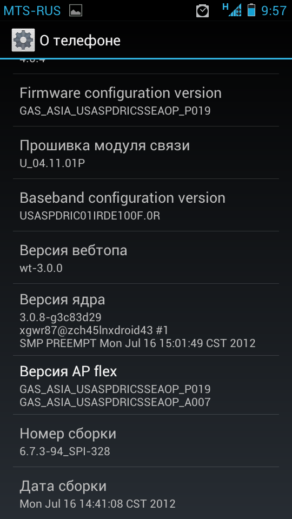Tap the wt-3.0.0 webtop version value
Screen dimensions: 292x519
[x=41, y=268]
